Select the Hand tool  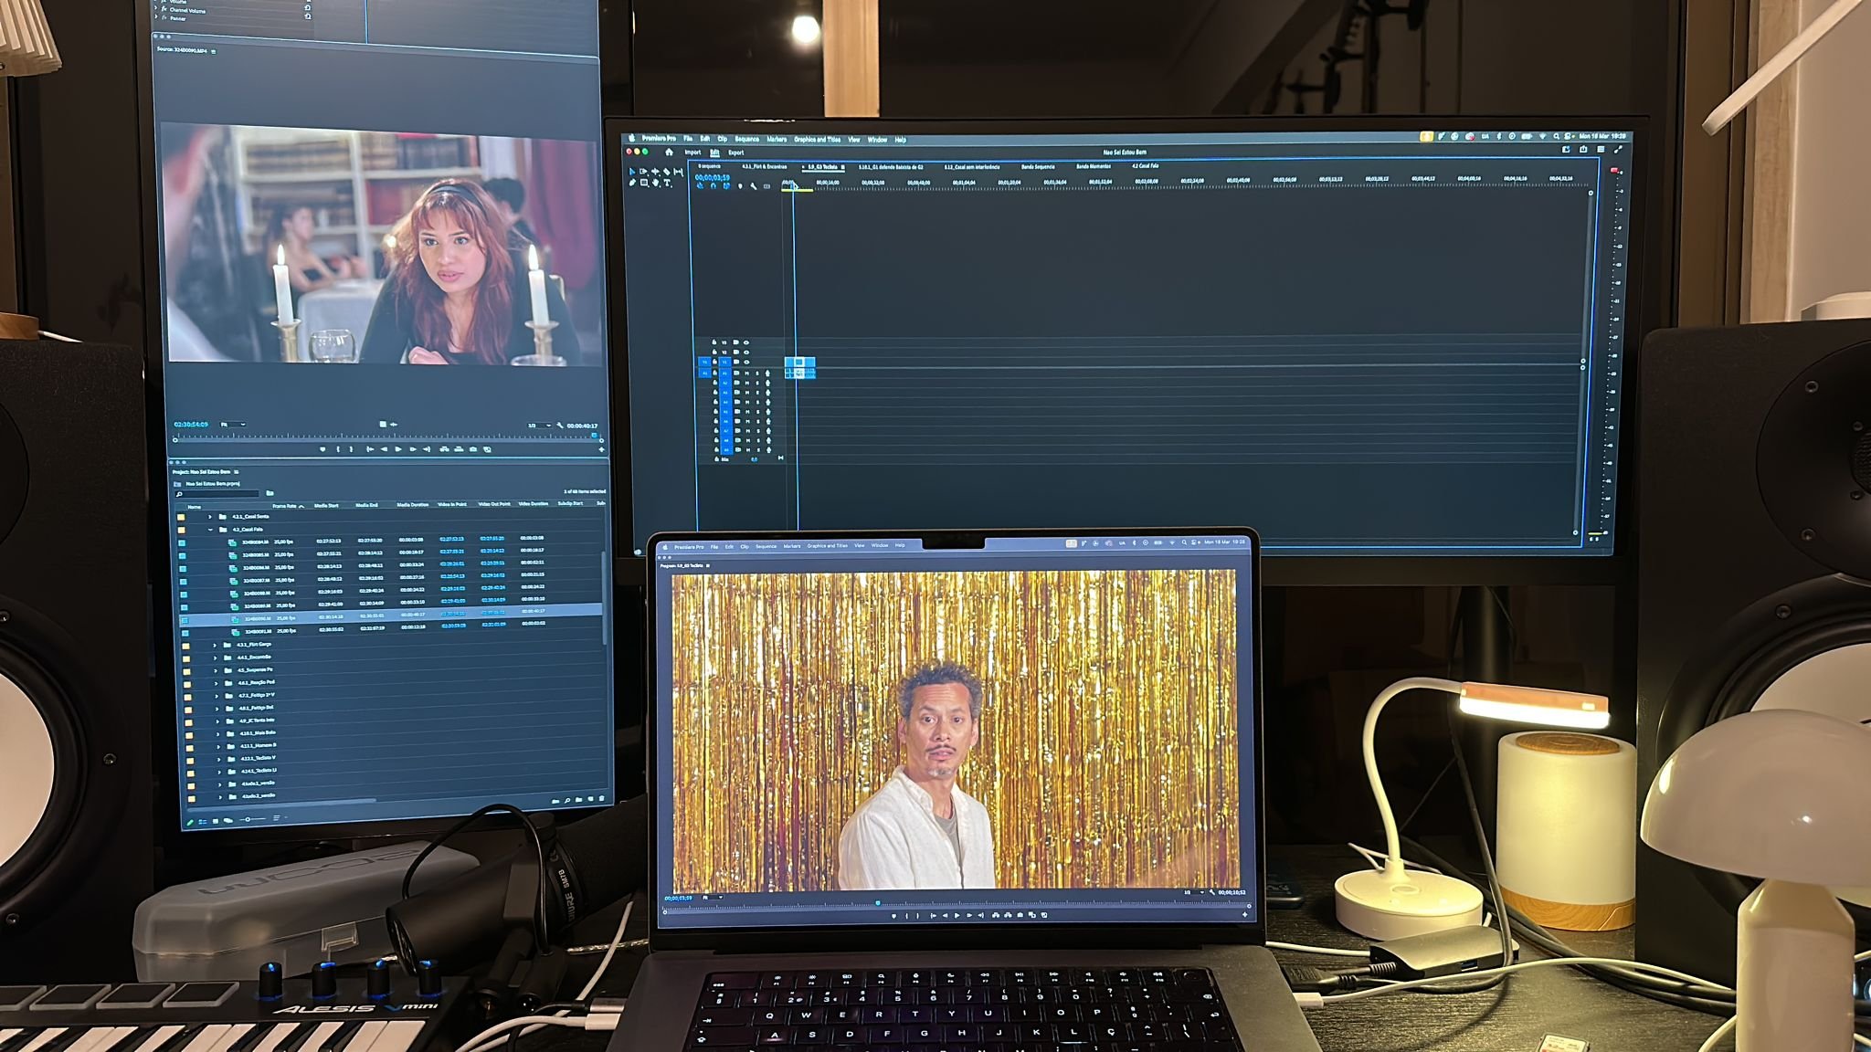(x=656, y=183)
